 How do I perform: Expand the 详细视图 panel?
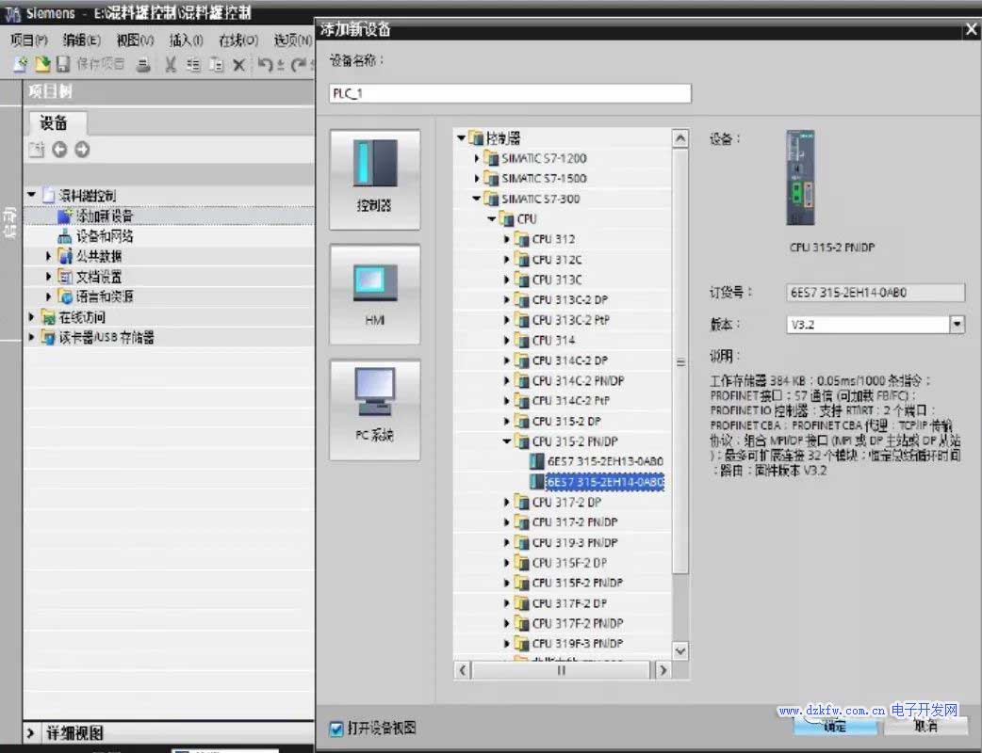coord(31,732)
